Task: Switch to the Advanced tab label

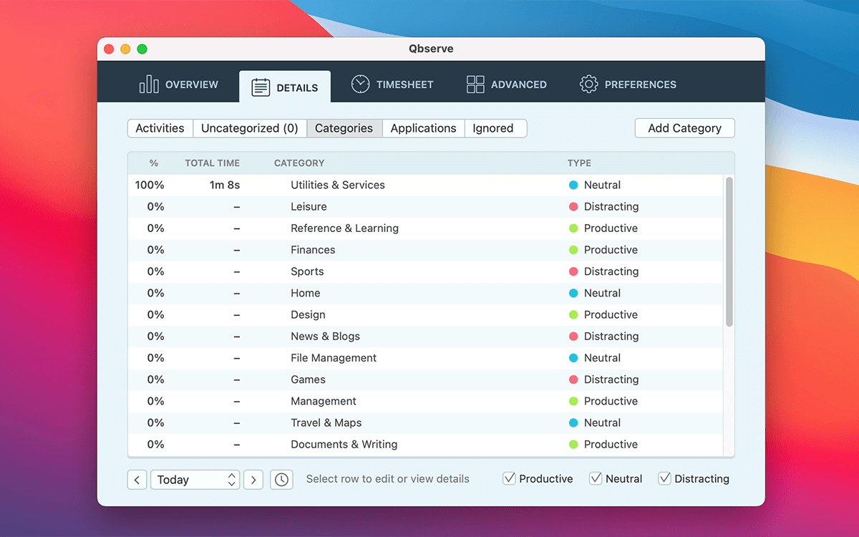Action: [519, 84]
